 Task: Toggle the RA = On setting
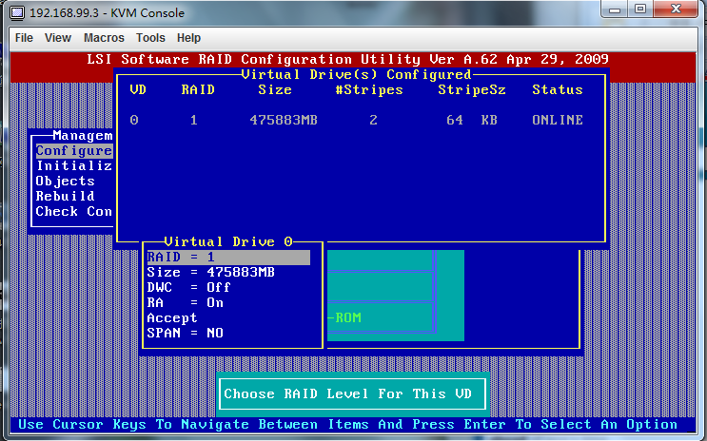(x=185, y=302)
